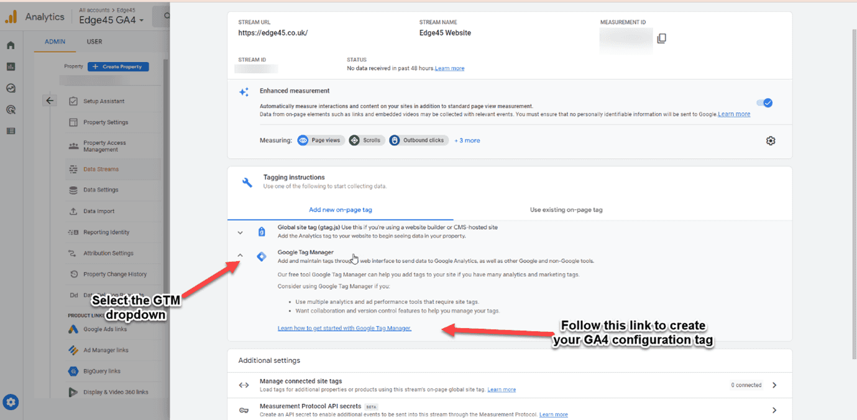857x420 pixels.
Task: Click the Create Property button
Action: pyautogui.click(x=118, y=66)
